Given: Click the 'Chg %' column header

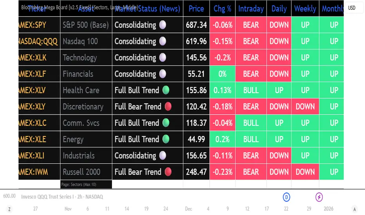Looking at the screenshot, I should point(222,9).
